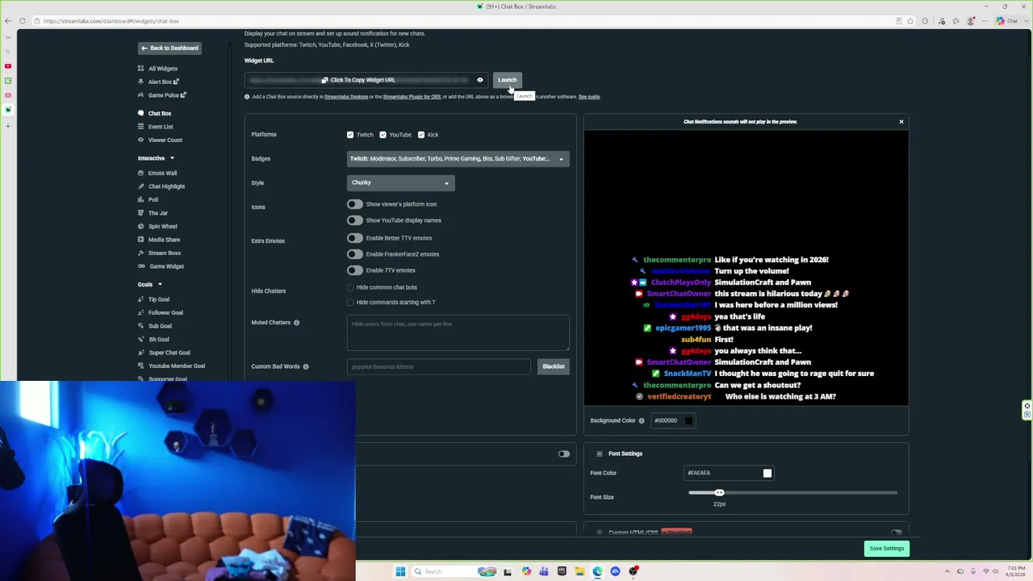Screen dimensions: 1033x581
Task: Open Sub Goal widget
Action: click(x=160, y=326)
